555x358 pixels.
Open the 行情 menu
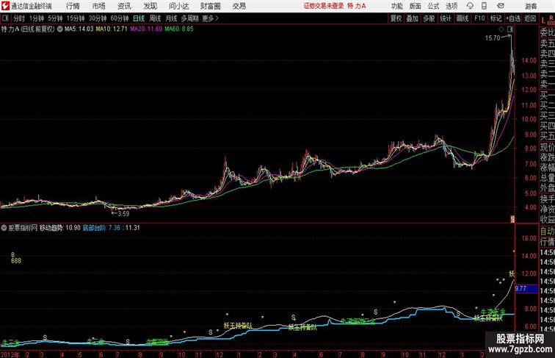(x=73, y=6)
